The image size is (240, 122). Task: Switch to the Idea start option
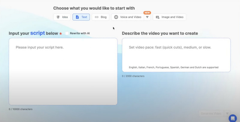click(65, 17)
